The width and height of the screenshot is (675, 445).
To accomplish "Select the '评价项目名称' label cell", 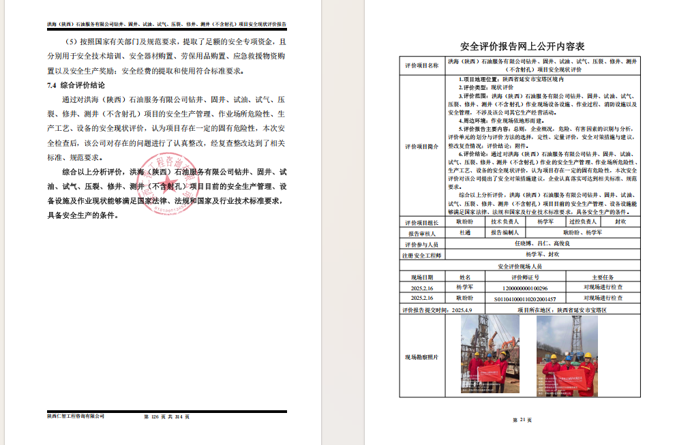I will pyautogui.click(x=422, y=65).
